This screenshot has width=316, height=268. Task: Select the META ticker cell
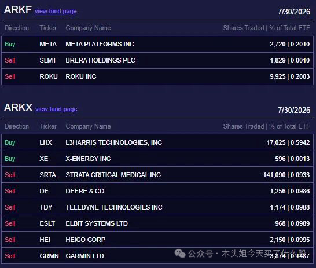click(x=48, y=44)
